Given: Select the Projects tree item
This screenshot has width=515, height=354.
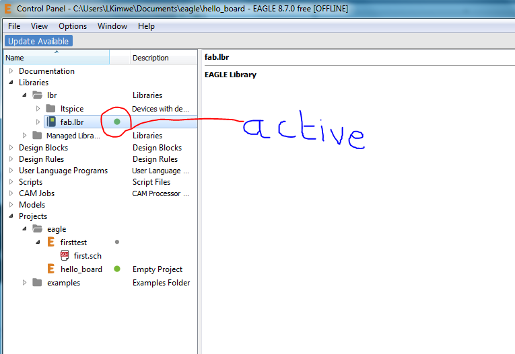Looking at the screenshot, I should 33,216.
